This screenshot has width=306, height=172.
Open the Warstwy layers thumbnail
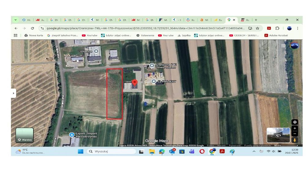tap(24, 135)
